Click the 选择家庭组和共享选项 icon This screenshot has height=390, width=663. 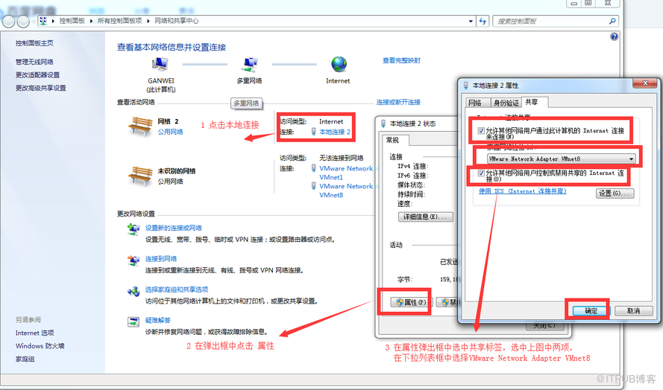coord(133,291)
